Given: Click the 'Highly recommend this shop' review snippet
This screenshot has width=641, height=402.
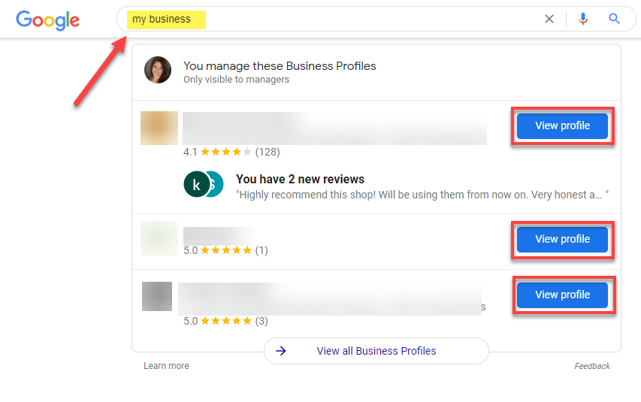Looking at the screenshot, I should click(x=419, y=195).
